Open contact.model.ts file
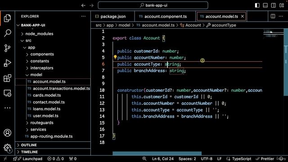Image resolution: width=288 pixels, height=162 pixels. pyautogui.click(x=49, y=102)
